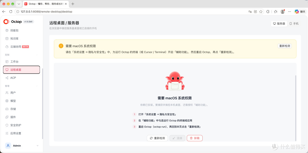Click the 知识库 database icon
This screenshot has height=153, width=308.
7,39
